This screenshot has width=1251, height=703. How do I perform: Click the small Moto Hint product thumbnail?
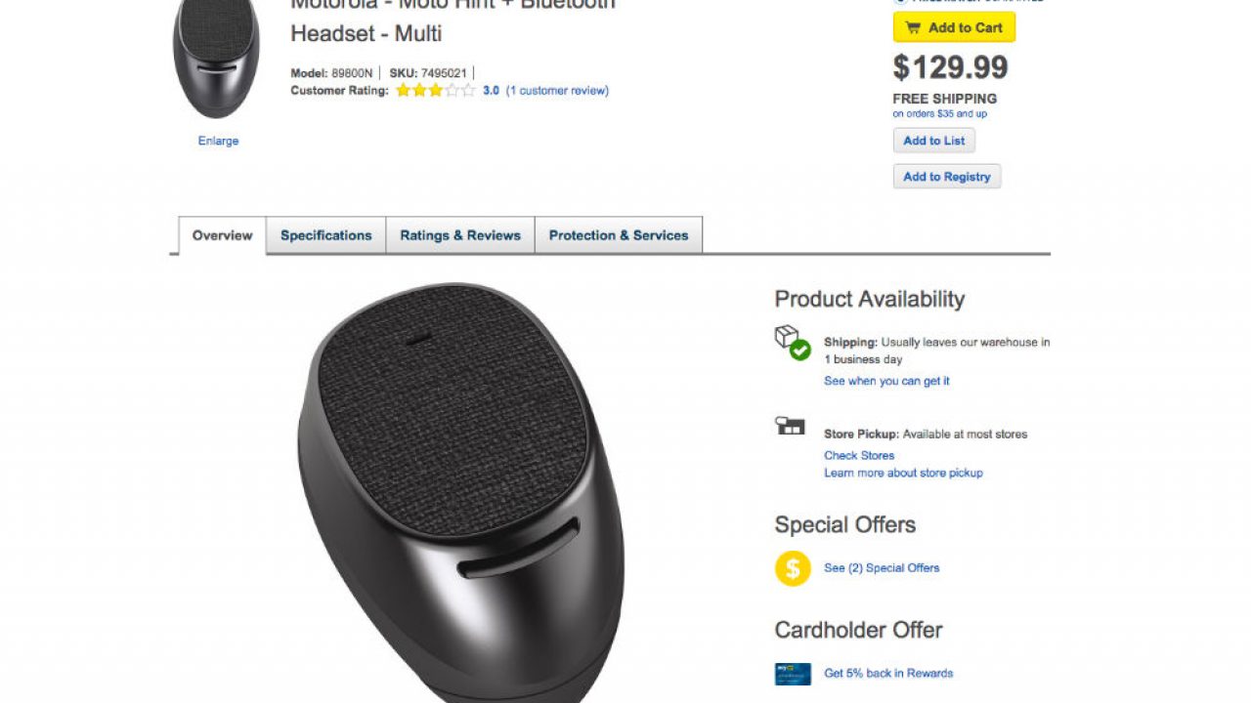217,57
